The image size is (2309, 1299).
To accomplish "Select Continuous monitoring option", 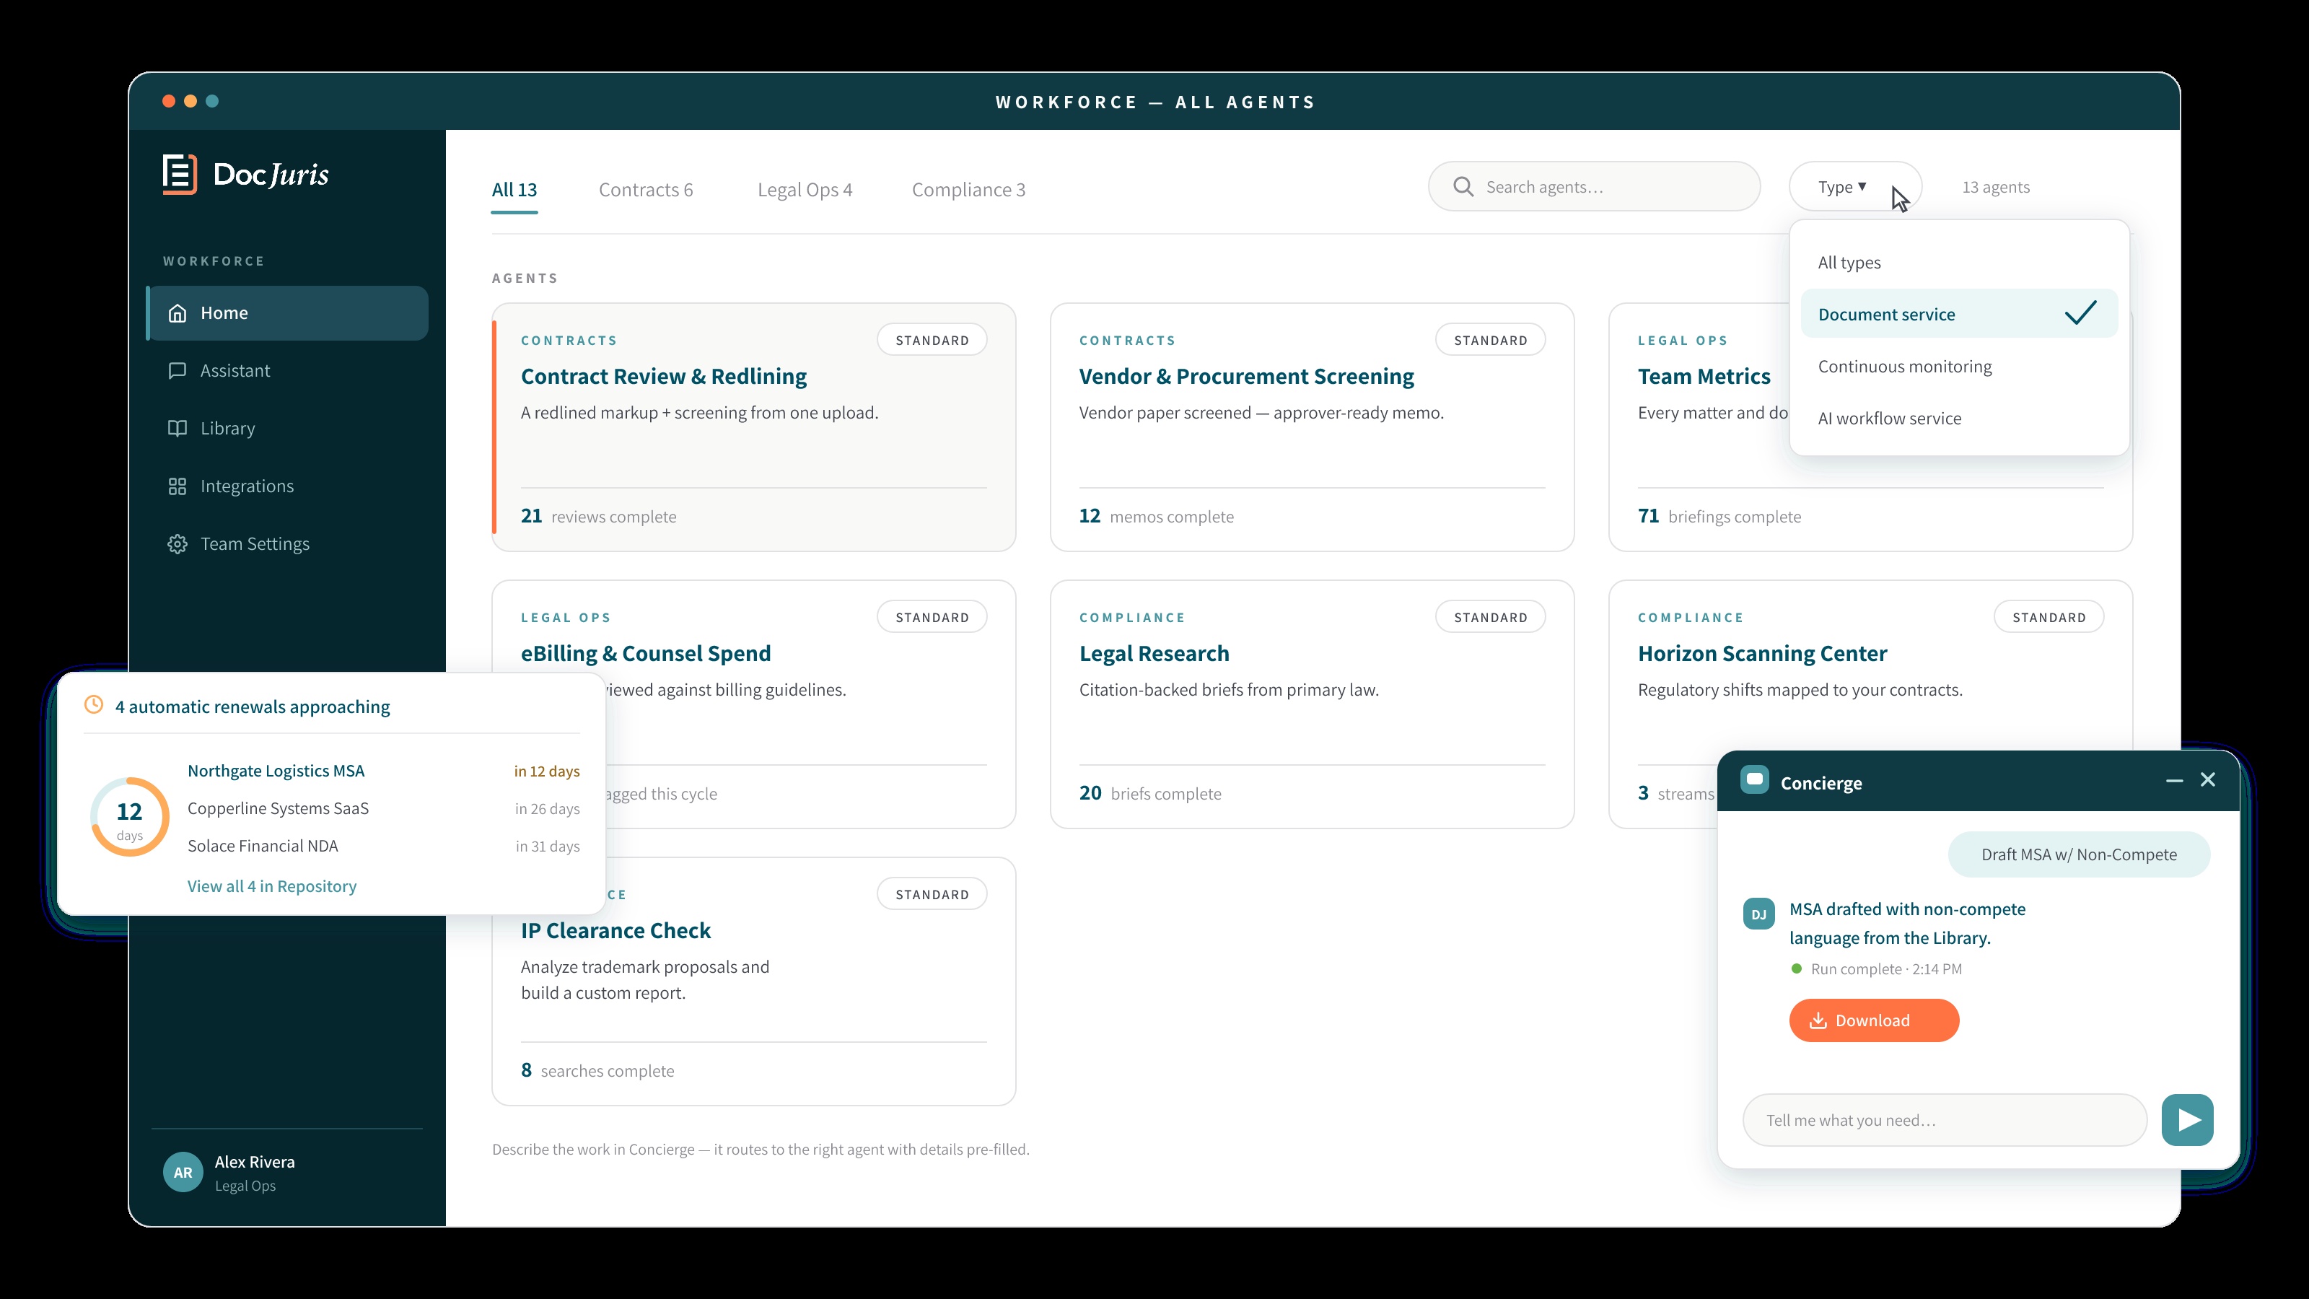I will [1958, 366].
